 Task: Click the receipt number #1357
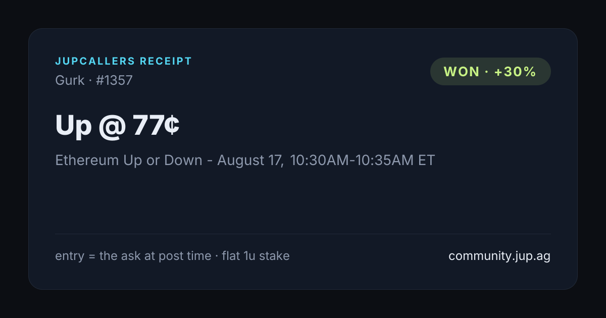click(x=114, y=80)
